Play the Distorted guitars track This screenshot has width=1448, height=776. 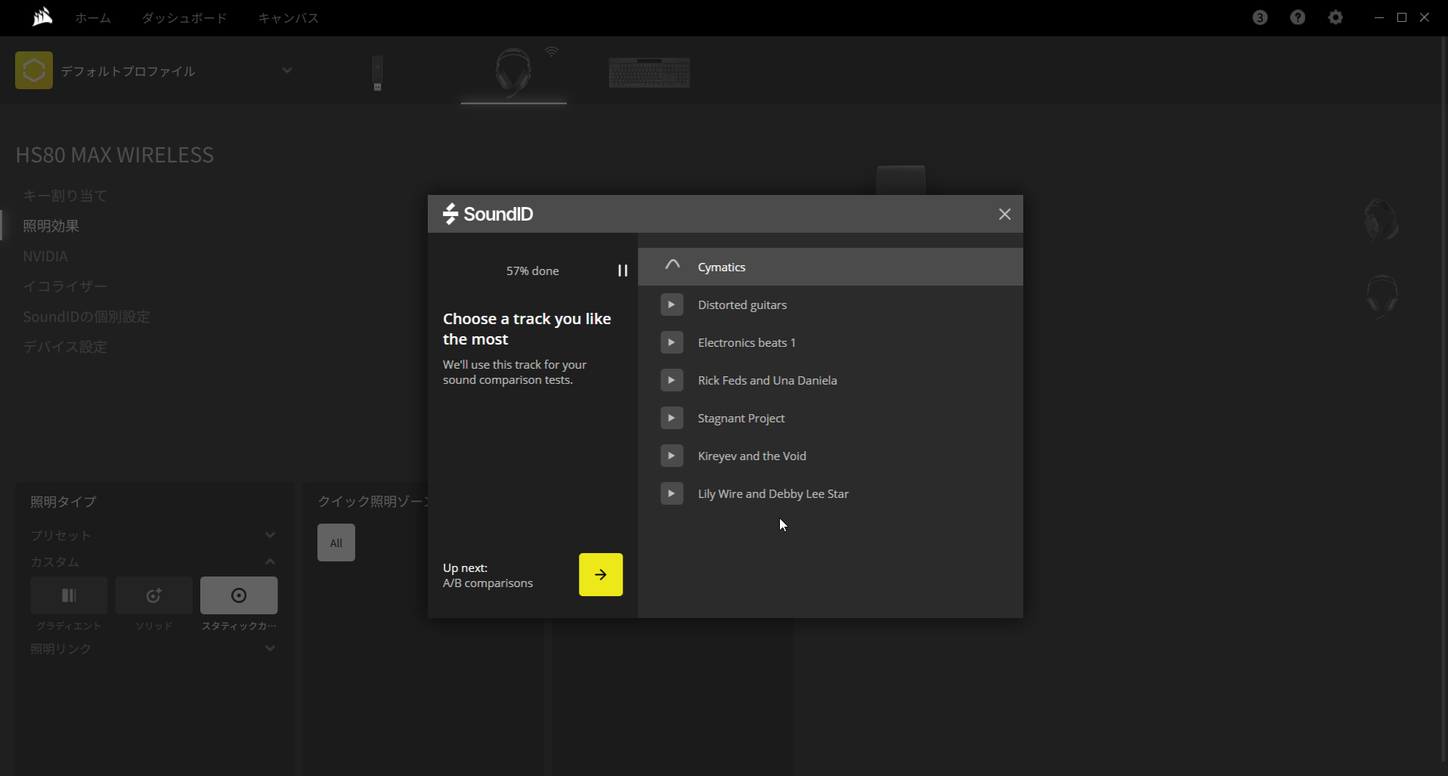pyautogui.click(x=671, y=305)
